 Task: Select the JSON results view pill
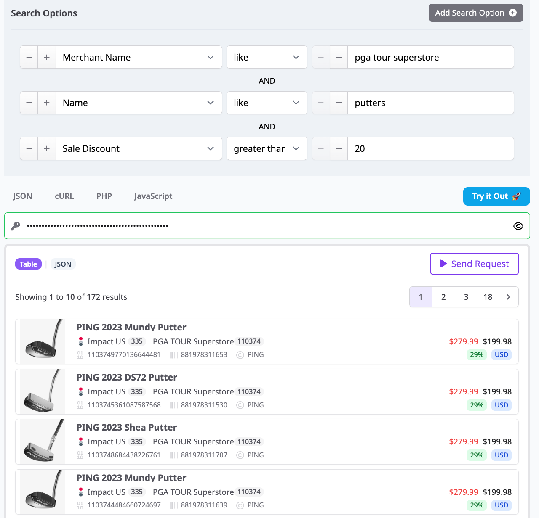[63, 264]
